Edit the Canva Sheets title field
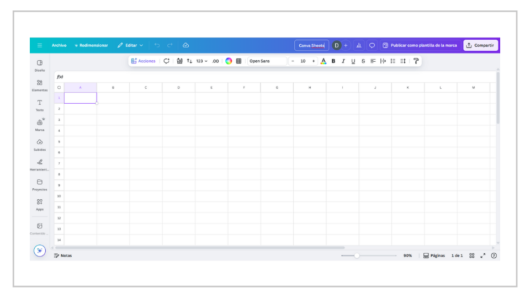Image resolution: width=530 pixels, height=298 pixels. point(311,45)
